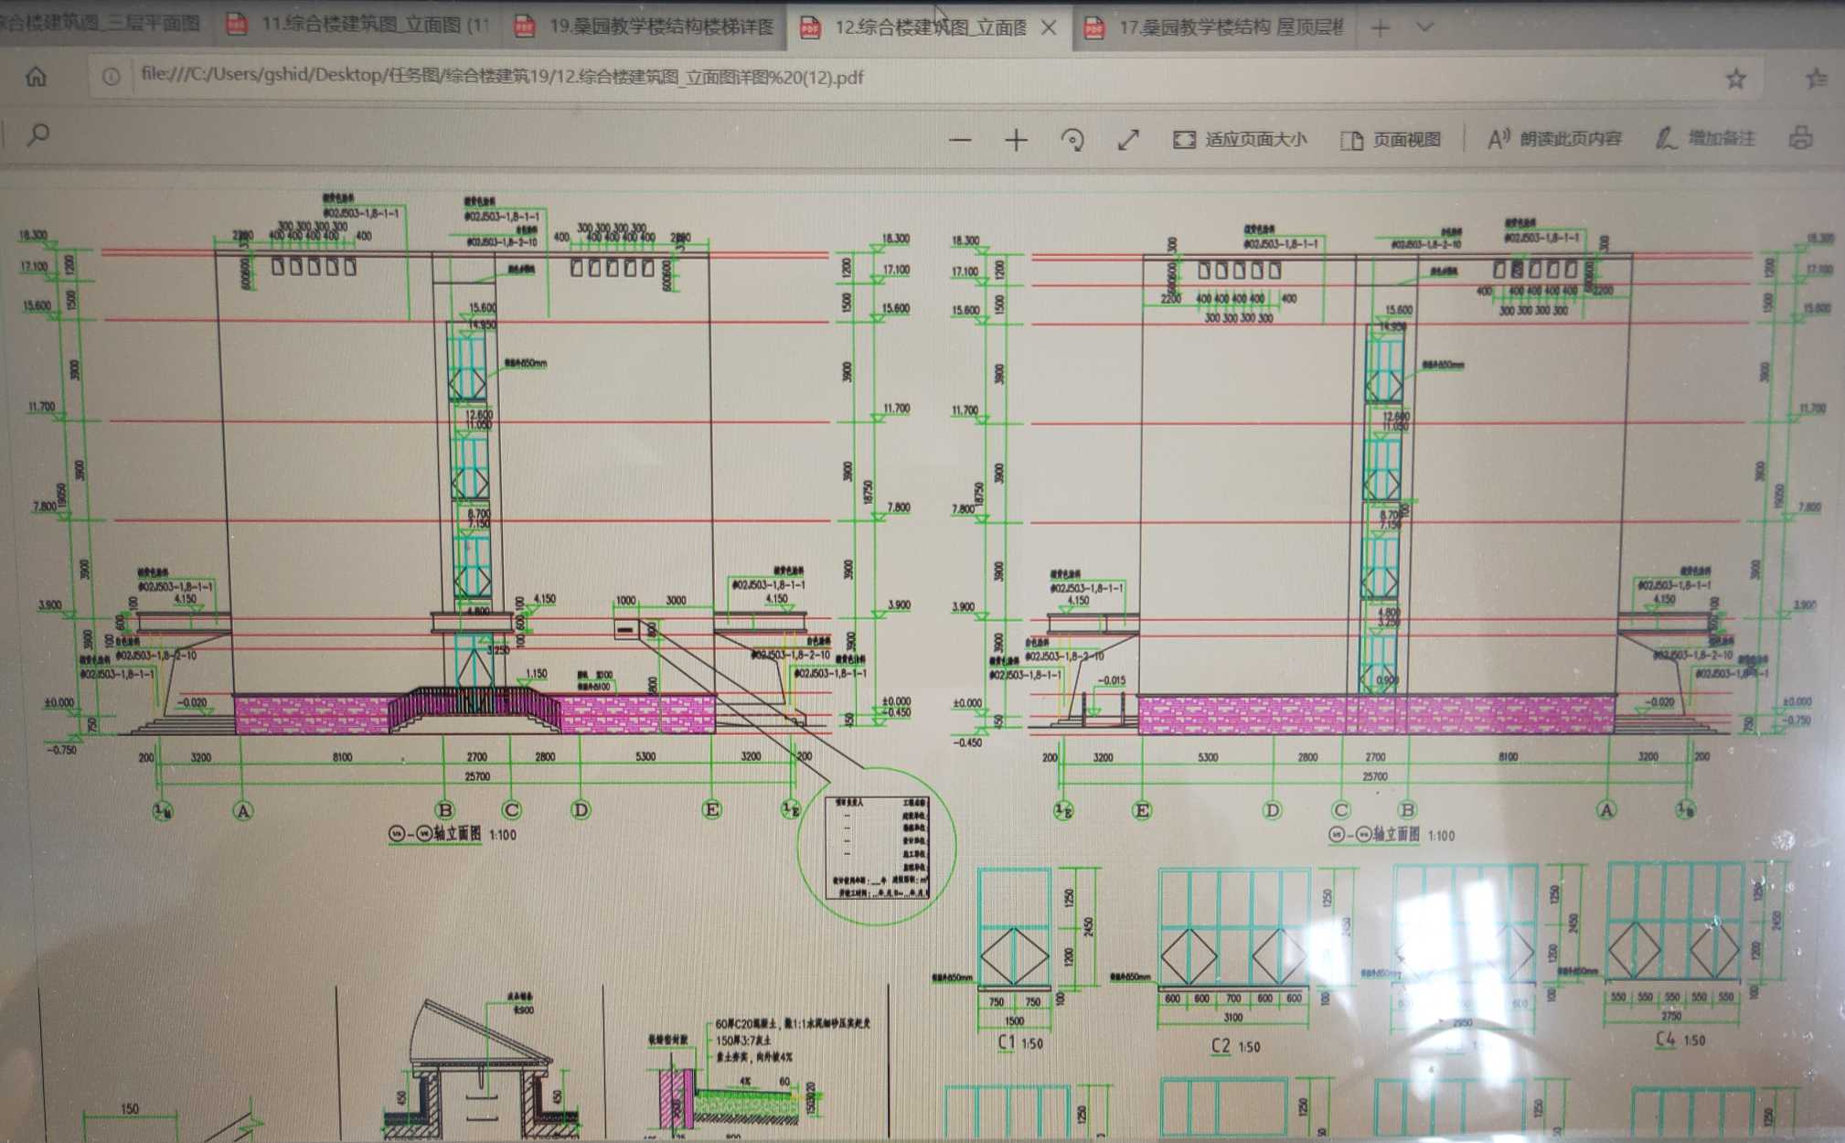The width and height of the screenshot is (1845, 1143).
Task: Click the 增加备注 add notes button
Action: coord(1705,138)
